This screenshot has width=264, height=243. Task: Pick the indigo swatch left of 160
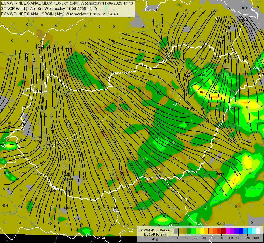[236, 231]
